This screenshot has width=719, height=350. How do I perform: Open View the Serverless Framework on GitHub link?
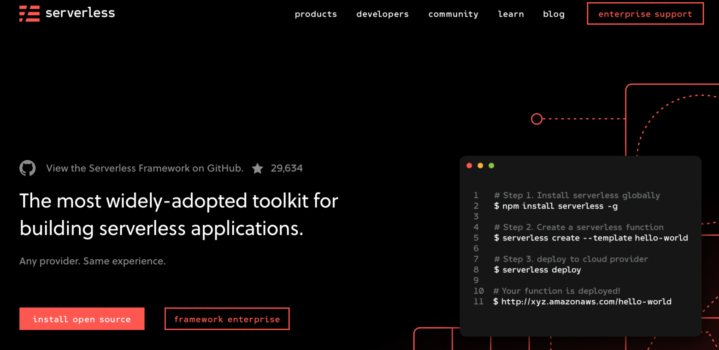point(145,168)
